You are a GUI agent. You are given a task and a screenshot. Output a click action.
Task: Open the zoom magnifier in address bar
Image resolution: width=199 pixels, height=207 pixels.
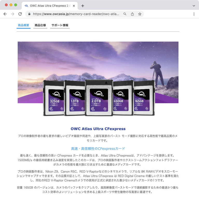click(x=125, y=14)
